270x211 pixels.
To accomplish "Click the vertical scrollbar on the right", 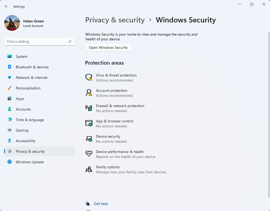I will pos(269,114).
